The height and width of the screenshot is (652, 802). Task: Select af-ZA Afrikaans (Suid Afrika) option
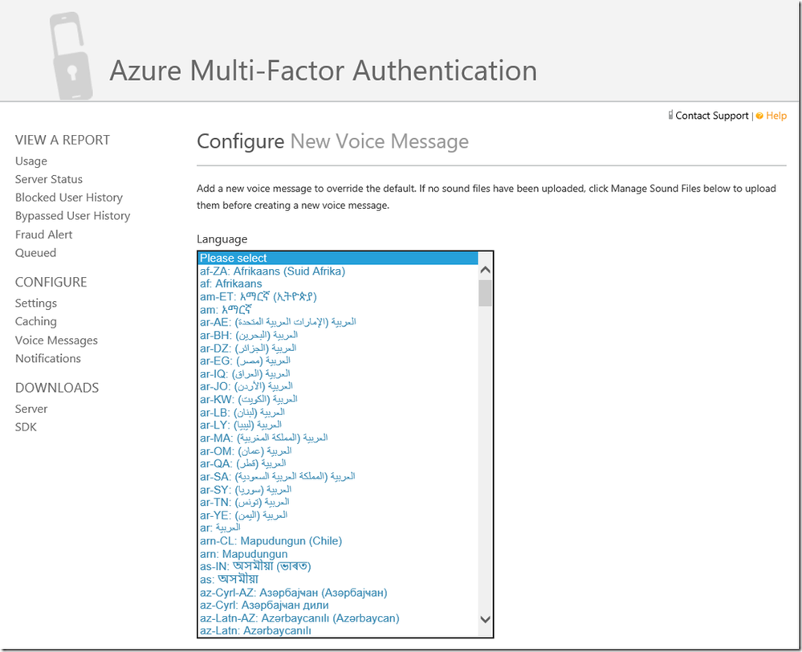272,271
